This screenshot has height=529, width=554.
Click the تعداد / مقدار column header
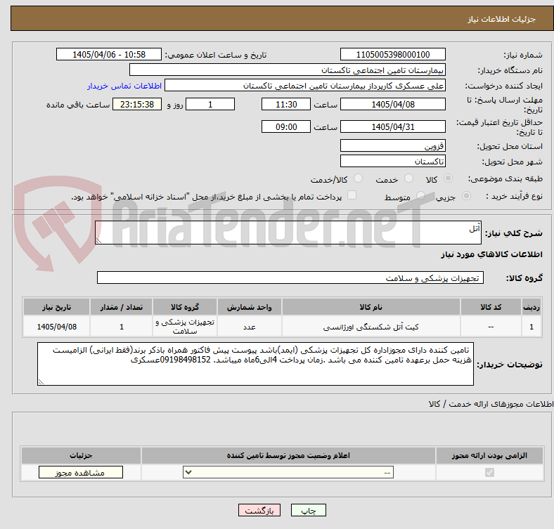pos(121,307)
